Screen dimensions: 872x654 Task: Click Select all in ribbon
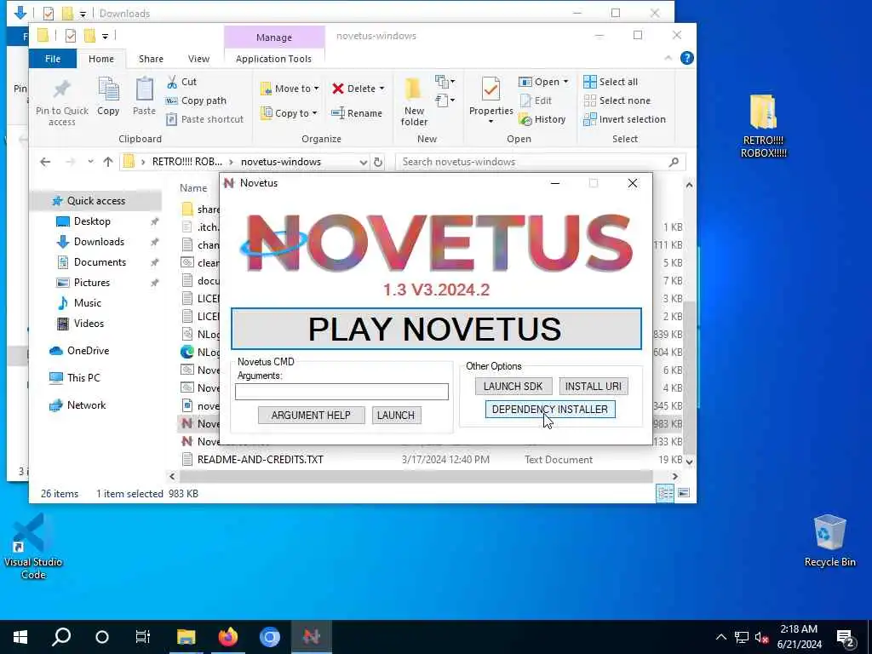(611, 82)
